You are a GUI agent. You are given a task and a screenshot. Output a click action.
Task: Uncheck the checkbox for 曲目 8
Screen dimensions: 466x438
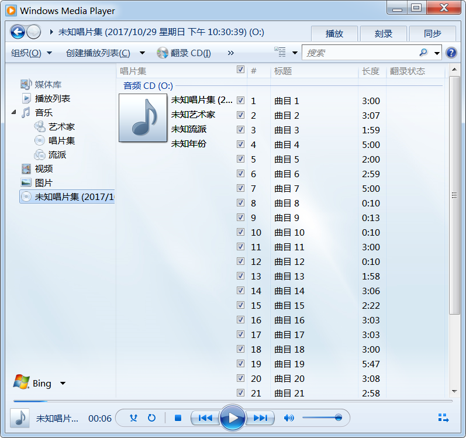point(240,203)
